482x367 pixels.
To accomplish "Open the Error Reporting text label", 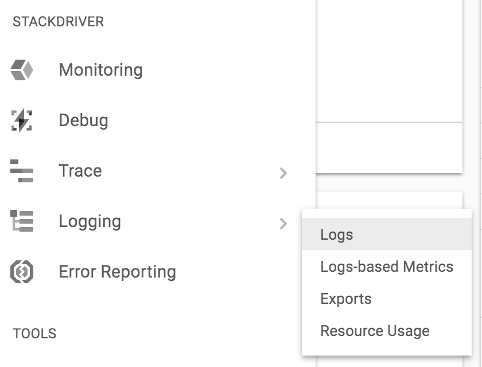I will point(117,272).
